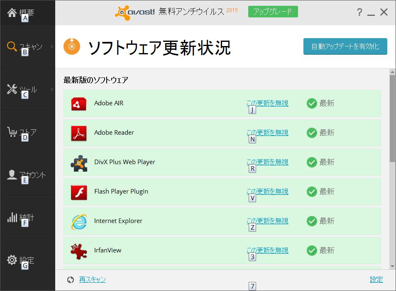Click 最新 status text for IrfanView

[x=327, y=250]
